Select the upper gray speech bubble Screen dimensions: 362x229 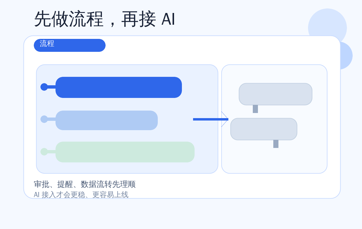tap(275, 94)
